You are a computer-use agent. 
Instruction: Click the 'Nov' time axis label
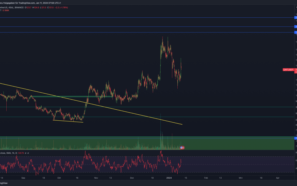click(x=96, y=178)
